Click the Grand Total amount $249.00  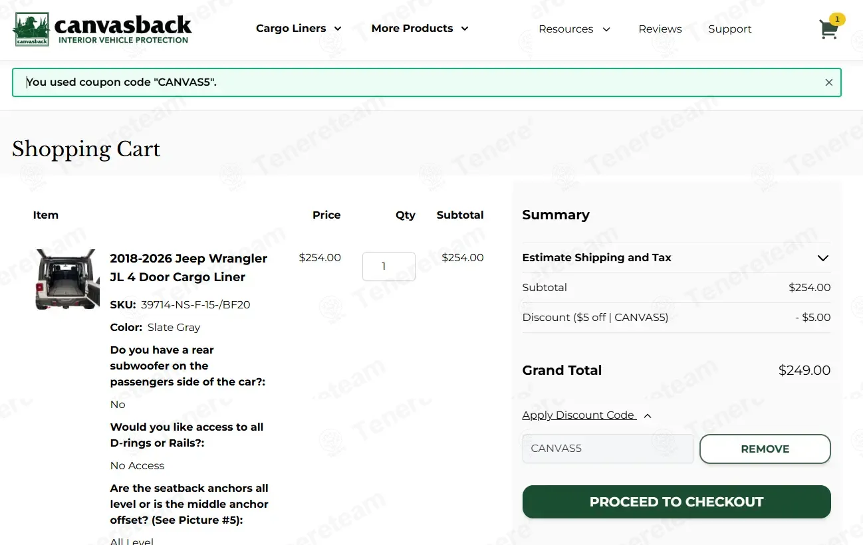(x=804, y=371)
